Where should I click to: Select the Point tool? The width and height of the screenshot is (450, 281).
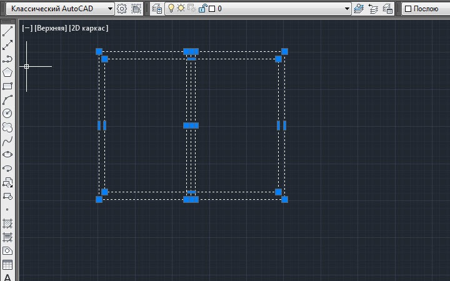tap(7, 210)
